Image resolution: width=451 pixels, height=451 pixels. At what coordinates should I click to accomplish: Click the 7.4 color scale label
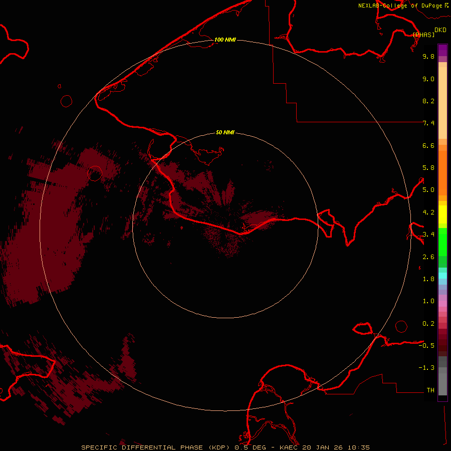428,123
